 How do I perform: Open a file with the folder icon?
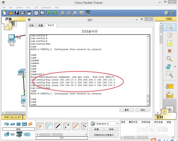(x=11, y=13)
